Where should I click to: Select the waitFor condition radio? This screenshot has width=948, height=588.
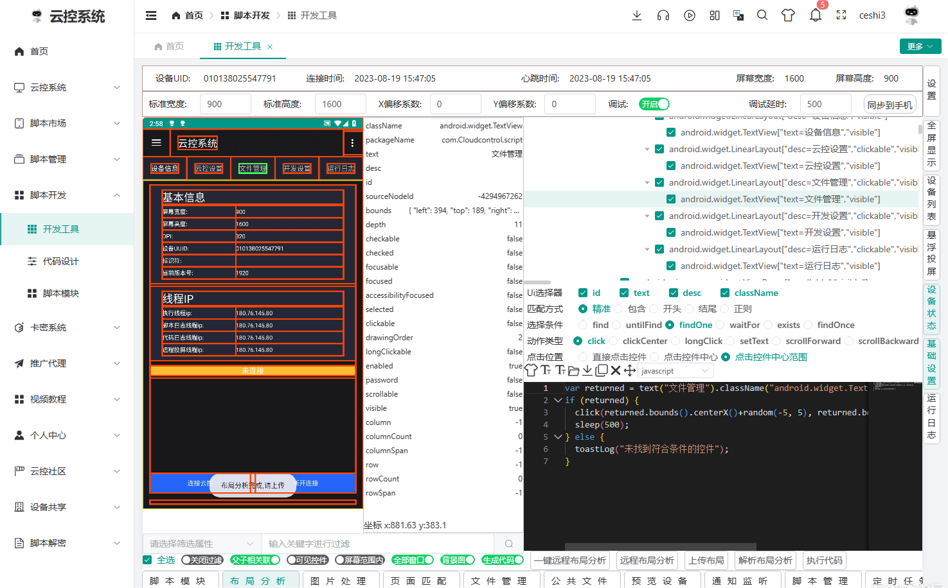720,325
